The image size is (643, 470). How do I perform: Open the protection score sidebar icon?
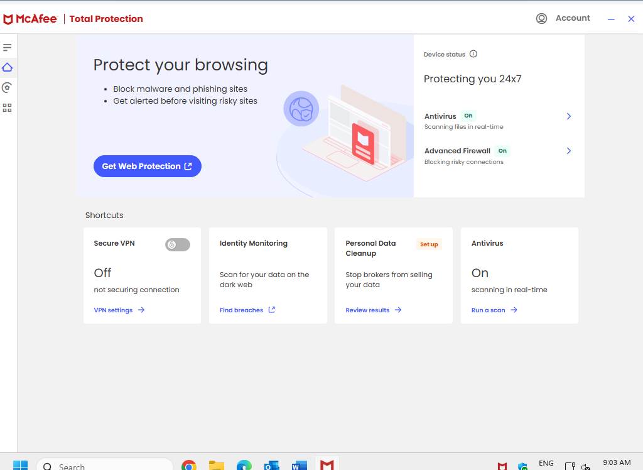[8, 87]
